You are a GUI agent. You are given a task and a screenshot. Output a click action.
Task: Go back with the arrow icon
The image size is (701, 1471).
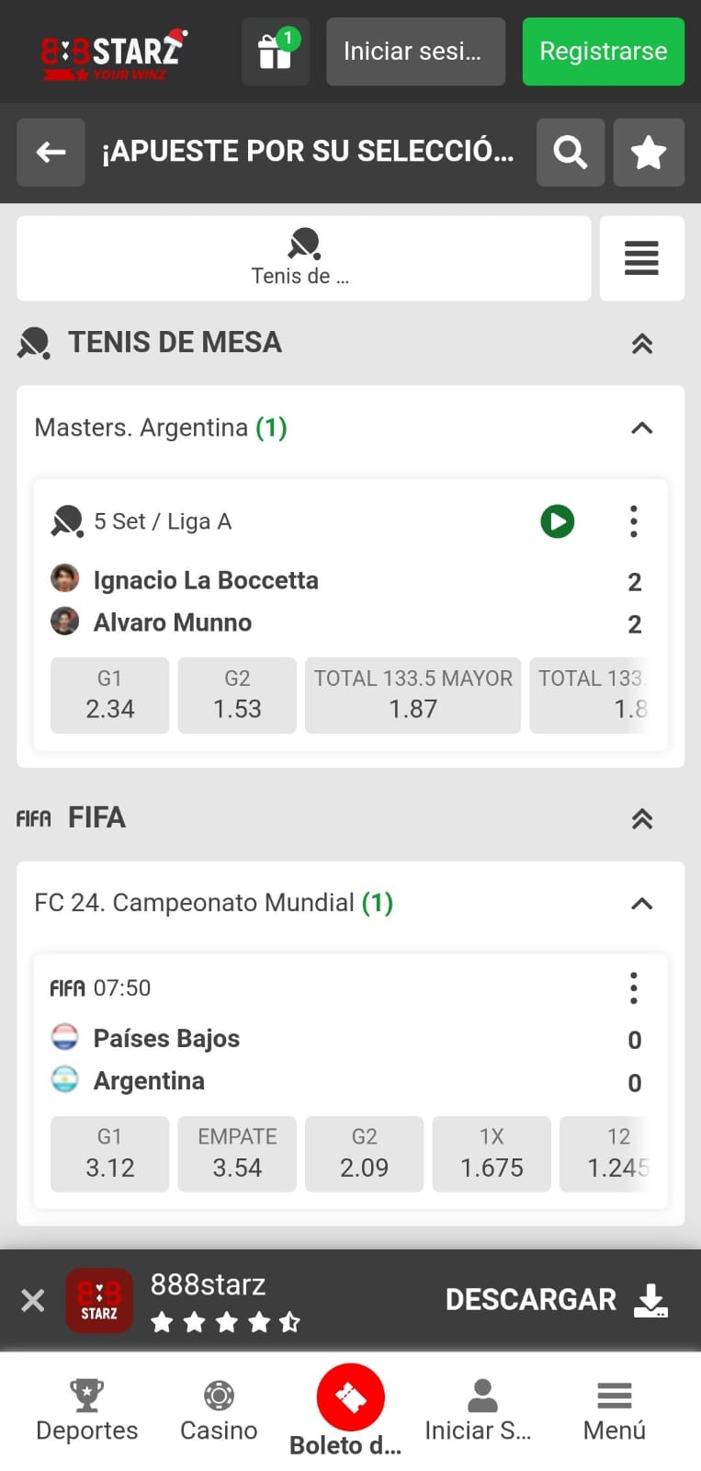(x=51, y=153)
